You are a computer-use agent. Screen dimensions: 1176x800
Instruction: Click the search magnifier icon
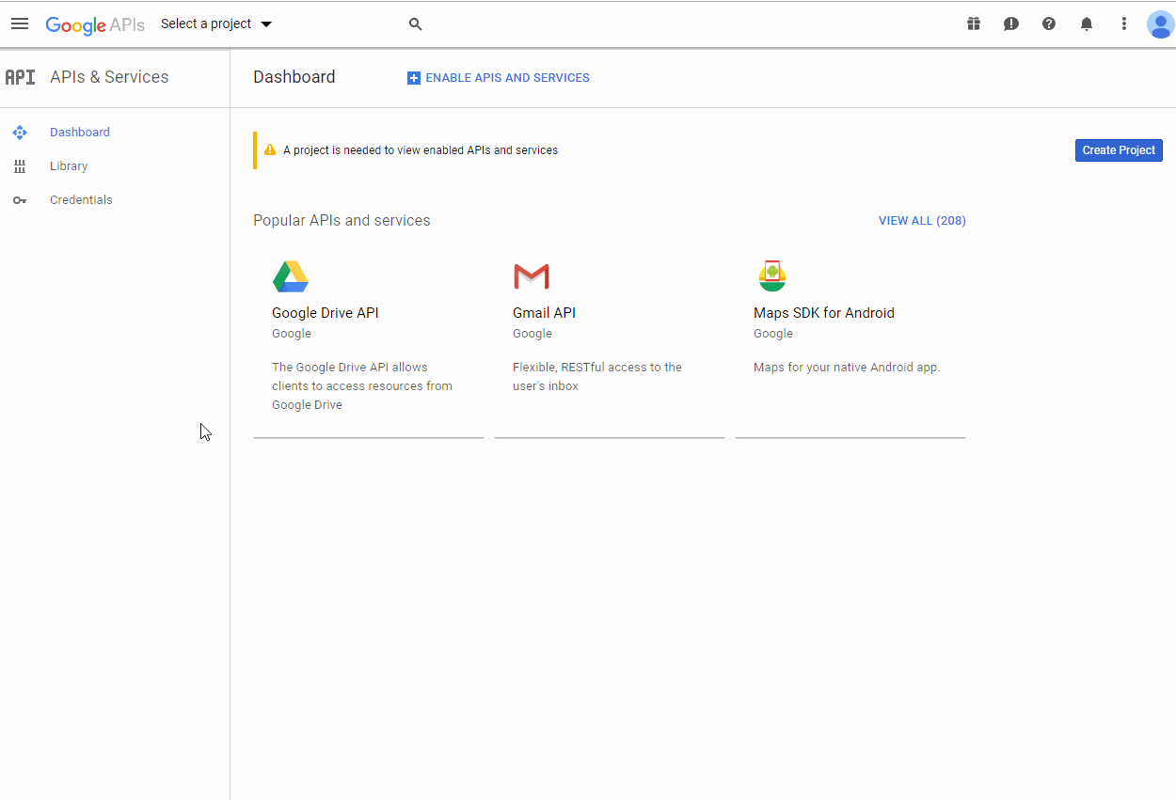click(415, 24)
